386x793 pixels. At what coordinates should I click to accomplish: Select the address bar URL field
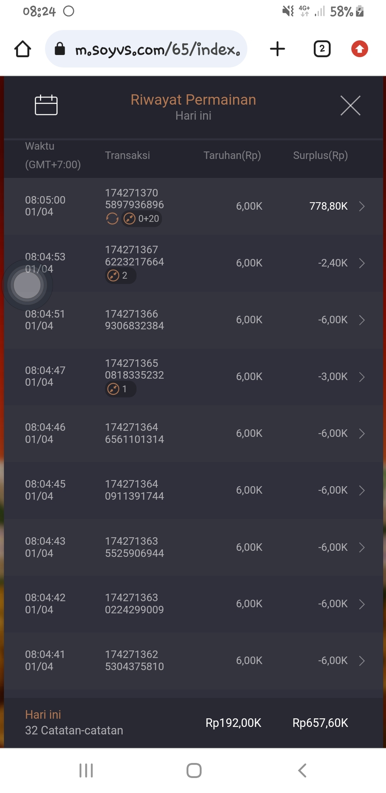pos(147,49)
